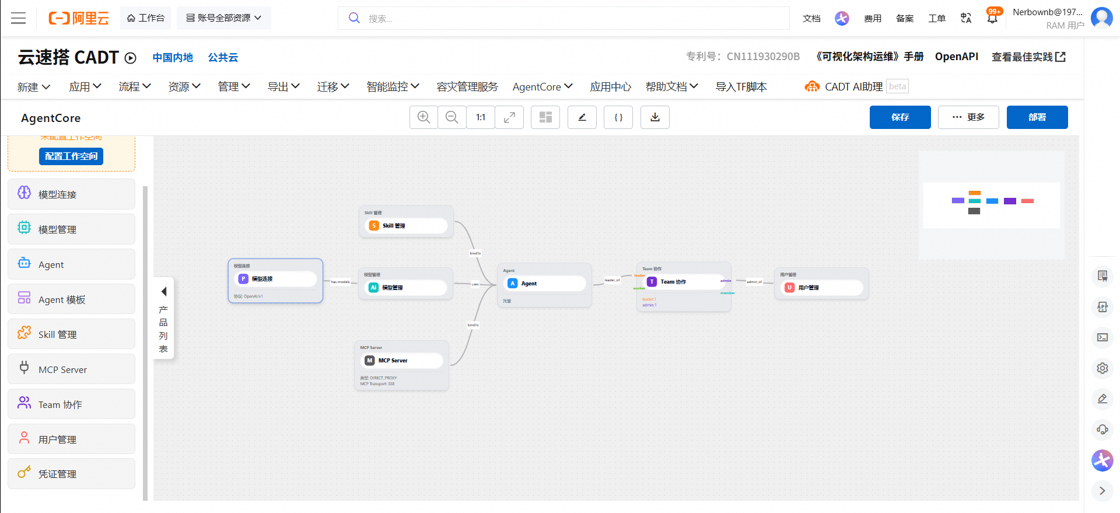Screen dimensions: 1120x513
Task: Click the Alibaba Cloud logo
Action: point(79,18)
